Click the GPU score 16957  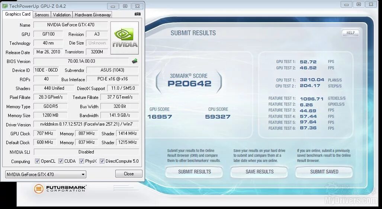pos(160,117)
